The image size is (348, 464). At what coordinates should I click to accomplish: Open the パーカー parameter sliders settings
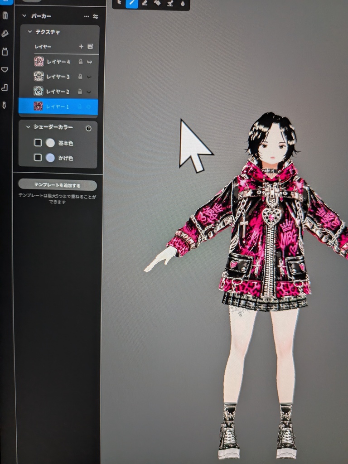95,17
